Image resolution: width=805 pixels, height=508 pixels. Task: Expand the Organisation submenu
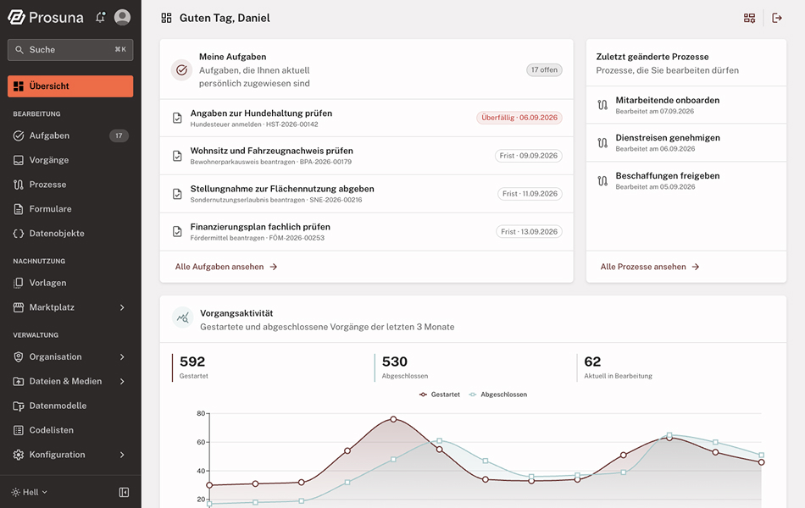click(x=122, y=356)
